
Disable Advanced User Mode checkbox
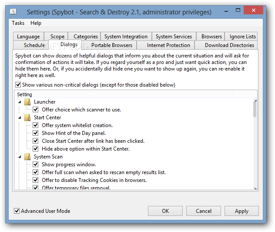pyautogui.click(x=17, y=211)
